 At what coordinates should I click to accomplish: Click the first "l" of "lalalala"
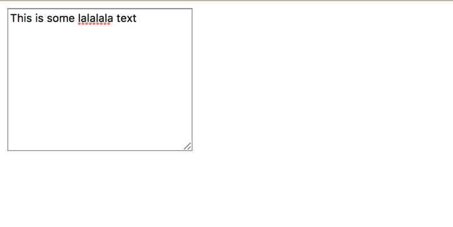[x=79, y=18]
